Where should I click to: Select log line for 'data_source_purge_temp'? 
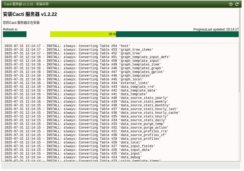pyautogui.click(x=85, y=124)
